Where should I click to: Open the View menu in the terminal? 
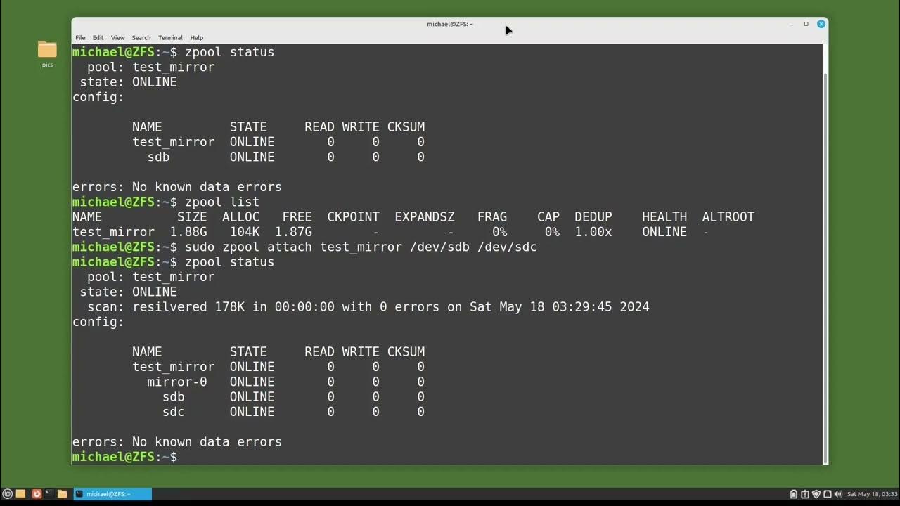(x=117, y=37)
